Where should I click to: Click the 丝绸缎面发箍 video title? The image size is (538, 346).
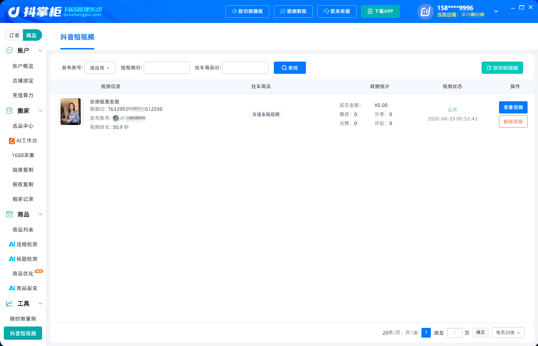pyautogui.click(x=105, y=102)
